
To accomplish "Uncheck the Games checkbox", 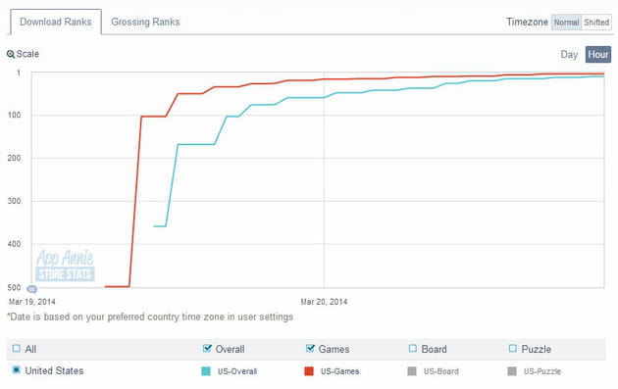I will pos(310,348).
